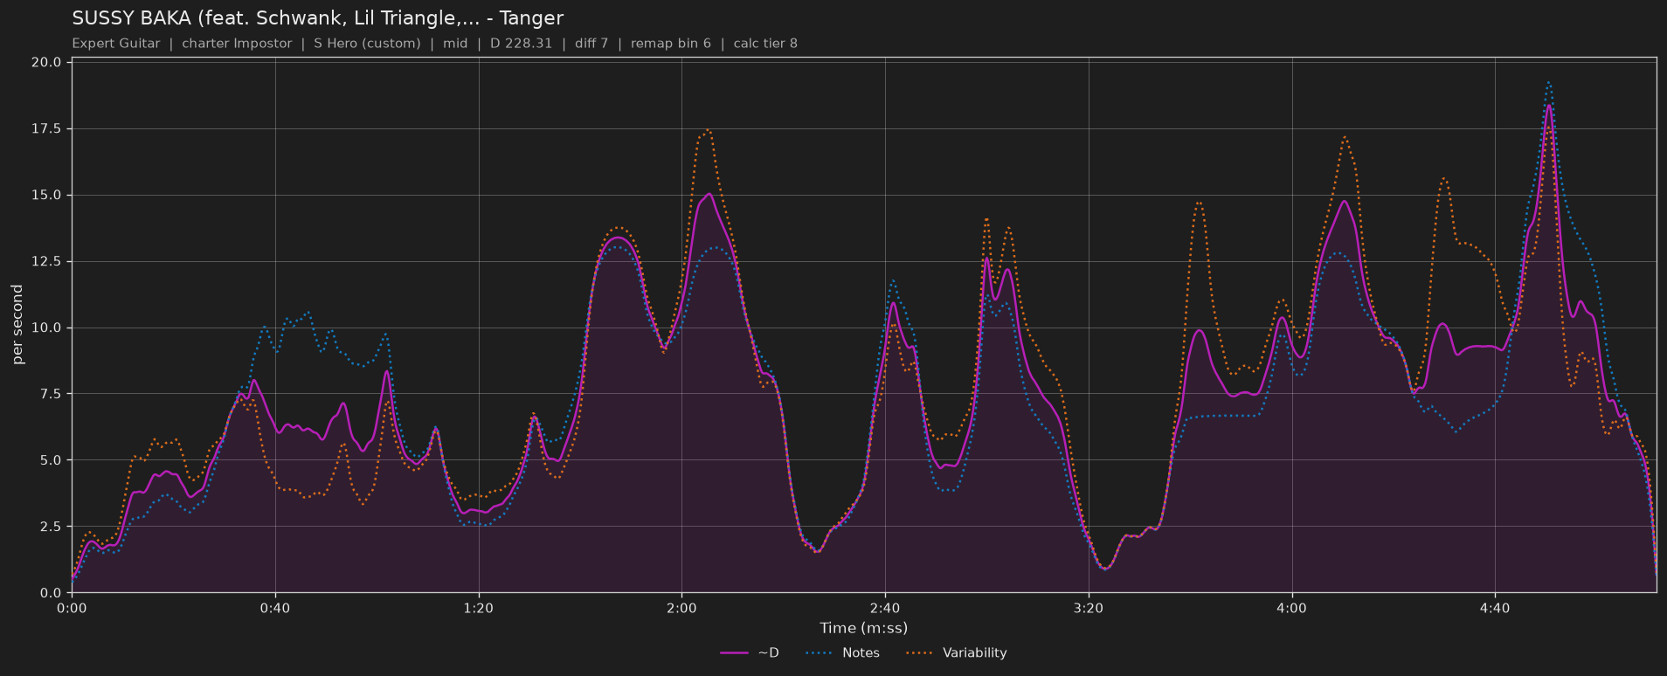Click the subtitle text 'Expert Guitar'
1667x676 pixels.
click(116, 44)
